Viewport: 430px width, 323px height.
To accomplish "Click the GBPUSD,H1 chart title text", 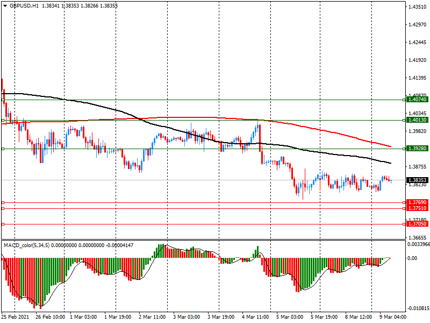I will coord(24,5).
